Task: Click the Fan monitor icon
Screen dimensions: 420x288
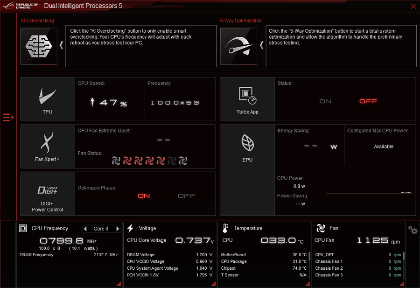Action: pos(321,228)
